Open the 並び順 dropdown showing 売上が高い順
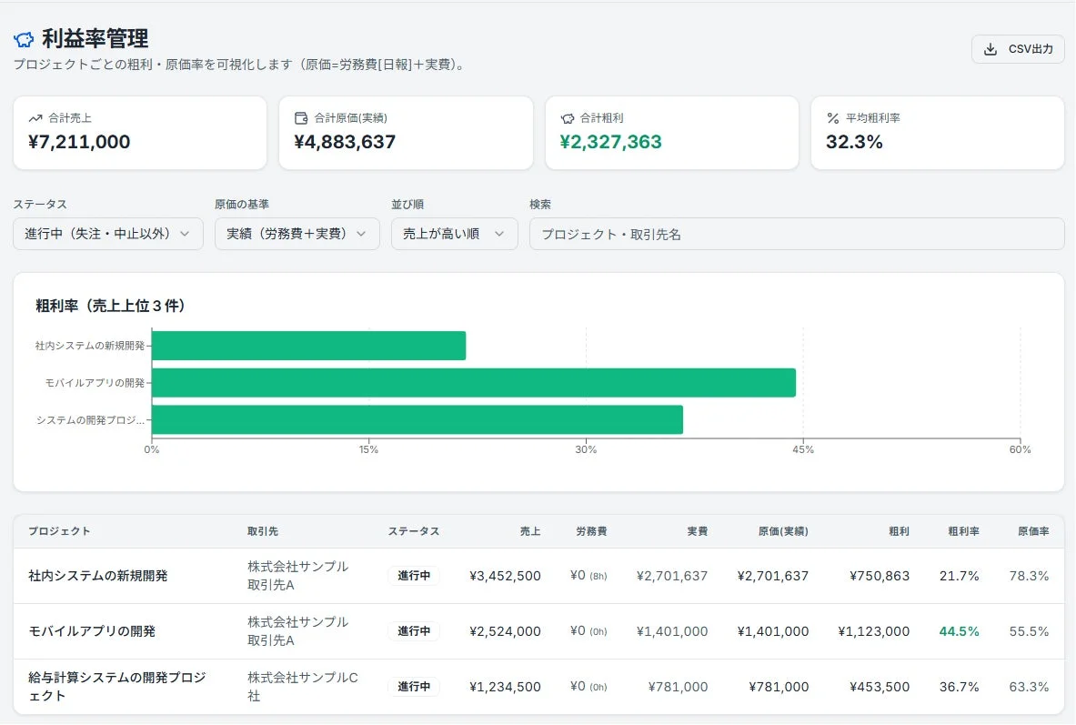The height and width of the screenshot is (725, 1076). (x=454, y=234)
